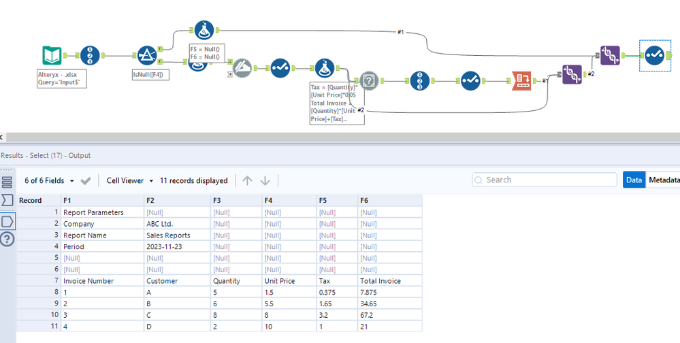Viewport: 680px width, 343px height.
Task: Select the Field Info tool icon
Action: click(369, 81)
